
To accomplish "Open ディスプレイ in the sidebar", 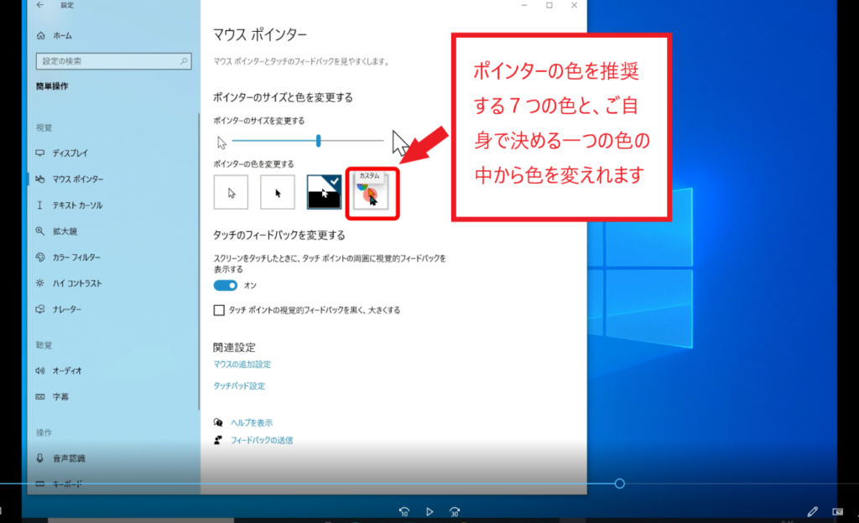I will click(70, 153).
